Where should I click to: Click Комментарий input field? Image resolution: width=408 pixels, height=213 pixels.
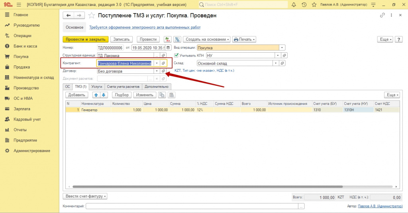coord(192,206)
